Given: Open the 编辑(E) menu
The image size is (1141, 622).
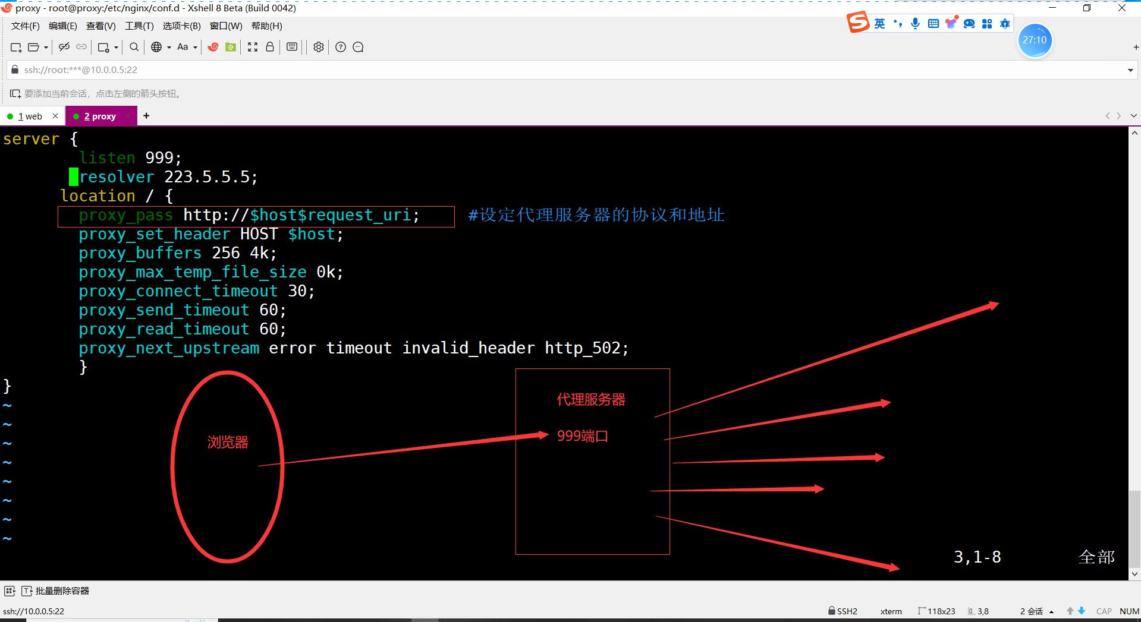Looking at the screenshot, I should tap(63, 26).
